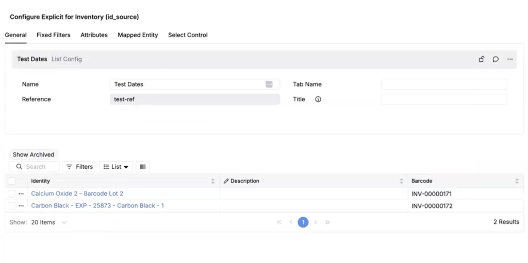Open the Mapped Entity tab

(138, 35)
